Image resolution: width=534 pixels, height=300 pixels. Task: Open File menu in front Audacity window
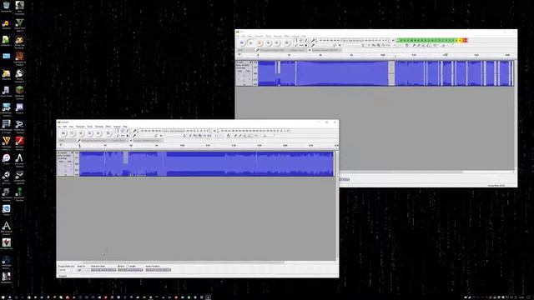(59, 127)
